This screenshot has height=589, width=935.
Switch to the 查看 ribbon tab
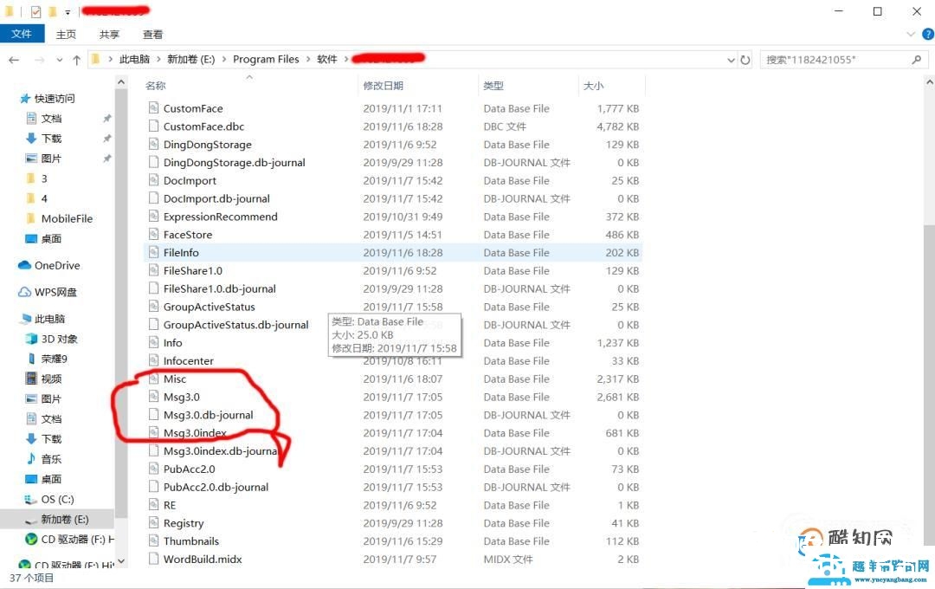(152, 34)
